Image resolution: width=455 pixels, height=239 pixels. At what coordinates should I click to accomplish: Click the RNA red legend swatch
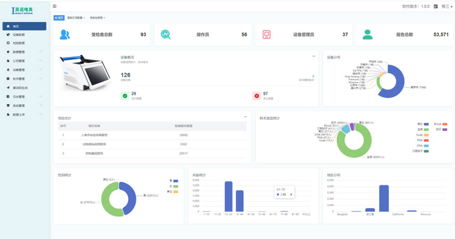[426, 140]
